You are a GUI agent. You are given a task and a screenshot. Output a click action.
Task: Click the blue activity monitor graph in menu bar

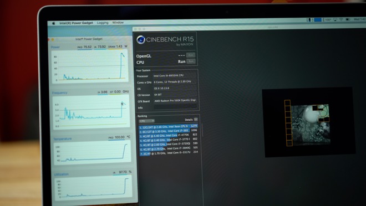[318, 20]
